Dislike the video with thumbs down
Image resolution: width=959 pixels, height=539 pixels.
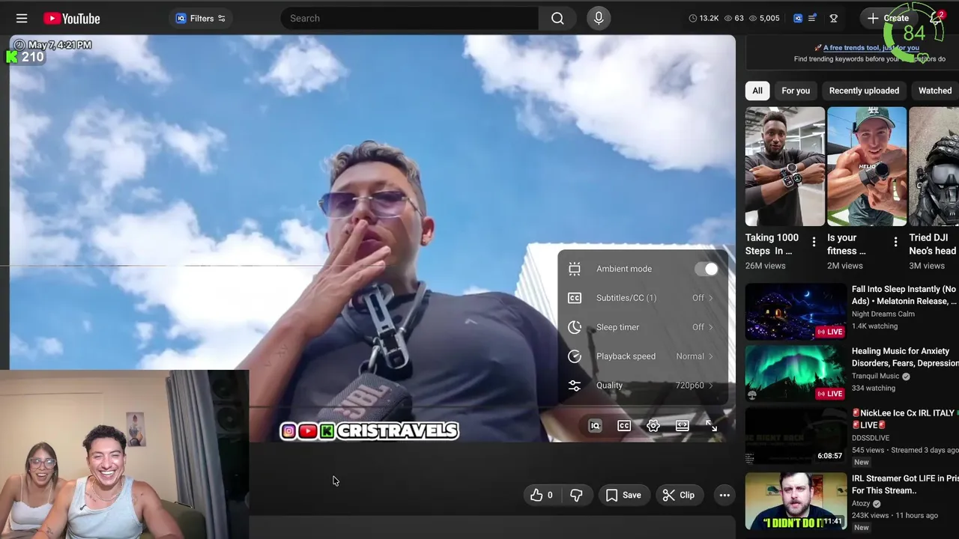(x=576, y=495)
